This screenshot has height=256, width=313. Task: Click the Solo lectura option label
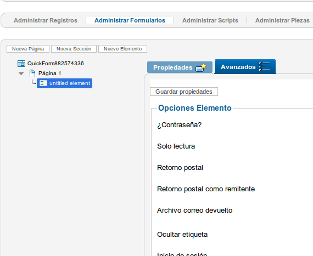pos(176,146)
